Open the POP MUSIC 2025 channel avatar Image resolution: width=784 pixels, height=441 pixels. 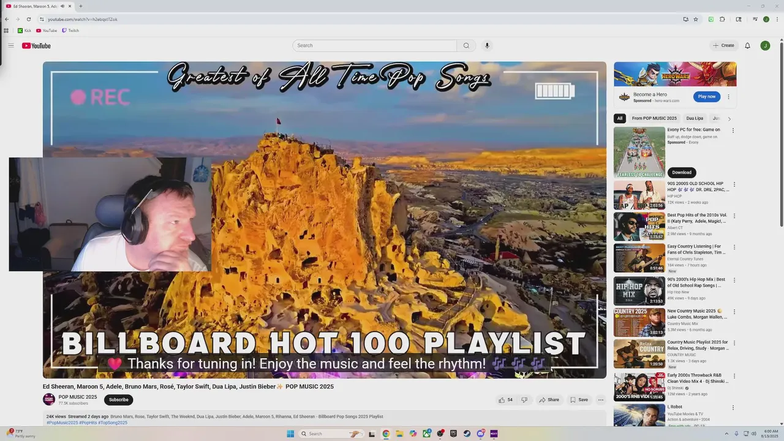click(49, 399)
